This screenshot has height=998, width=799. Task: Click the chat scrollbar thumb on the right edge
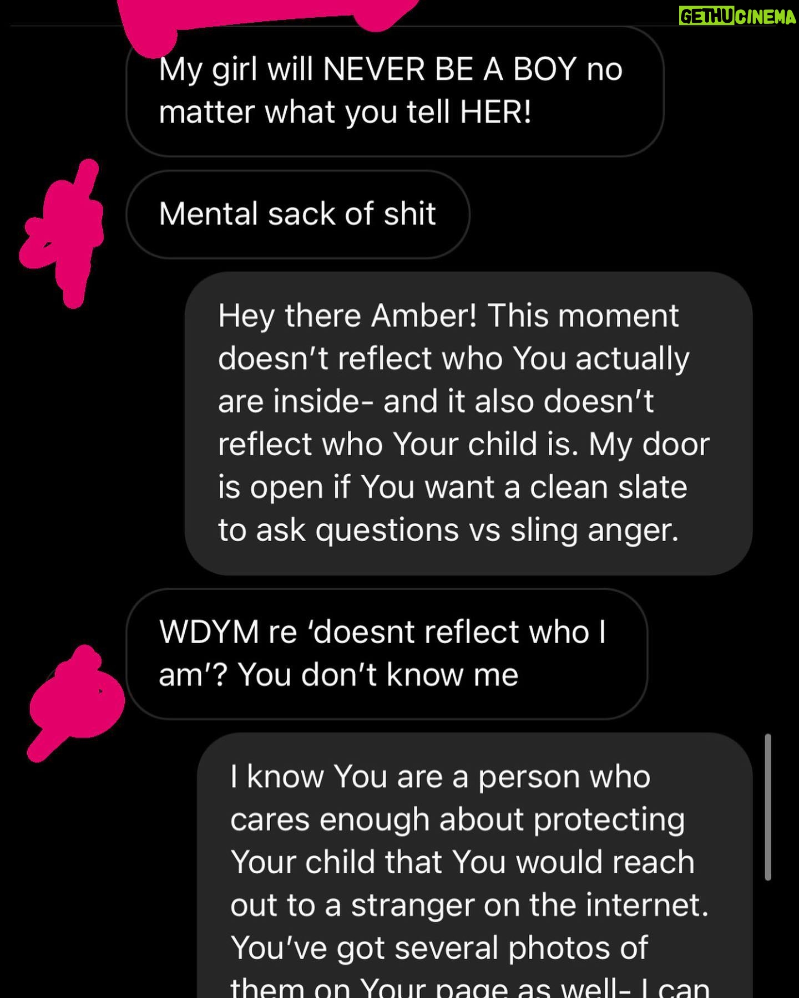click(768, 807)
